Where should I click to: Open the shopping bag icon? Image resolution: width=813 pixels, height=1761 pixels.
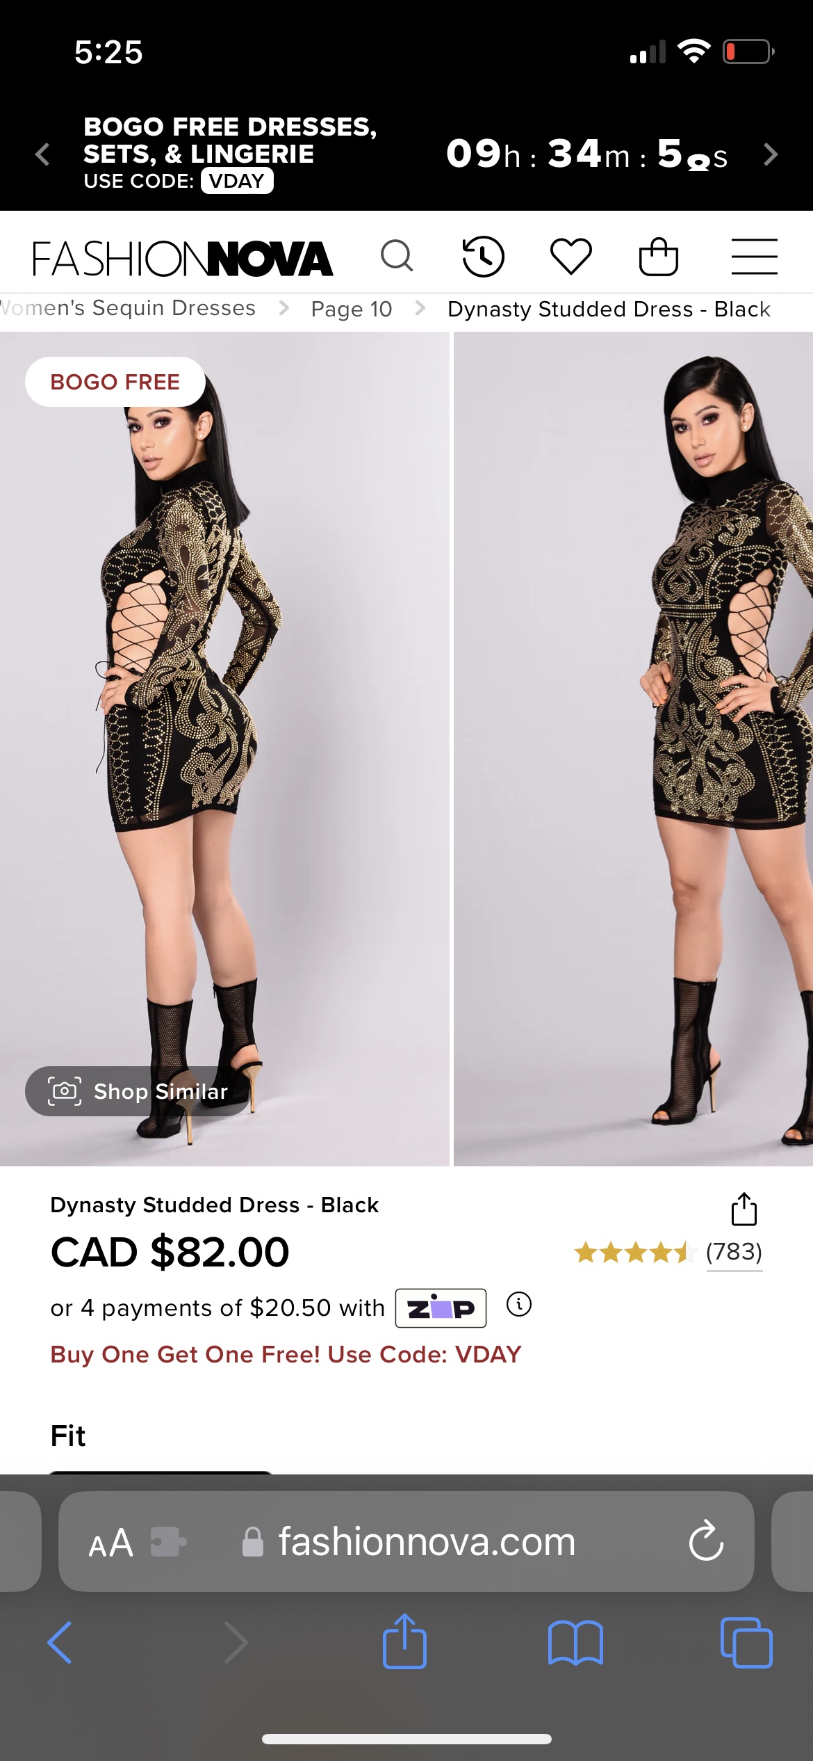tap(658, 257)
